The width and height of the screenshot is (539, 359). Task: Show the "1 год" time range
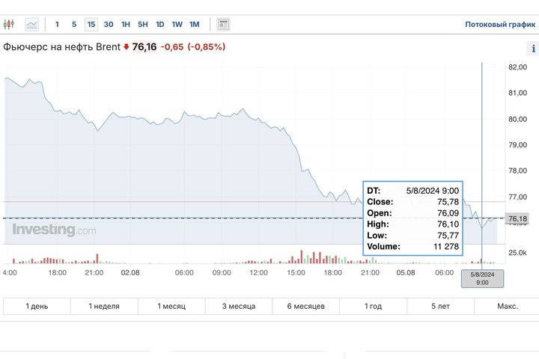click(x=373, y=307)
